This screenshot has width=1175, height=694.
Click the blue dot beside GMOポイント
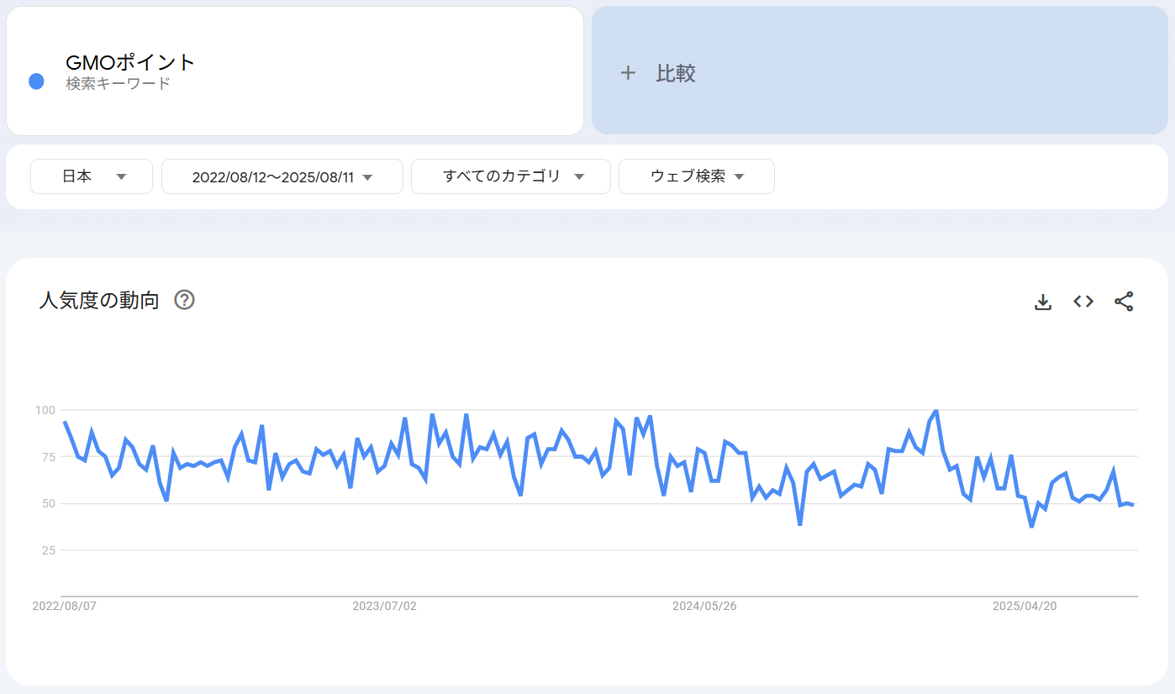(x=36, y=81)
